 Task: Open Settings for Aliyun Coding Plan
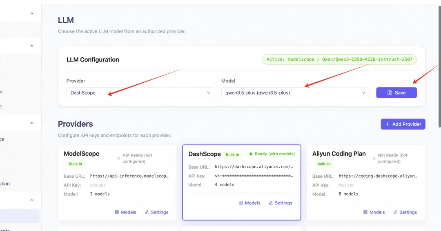(x=405, y=212)
